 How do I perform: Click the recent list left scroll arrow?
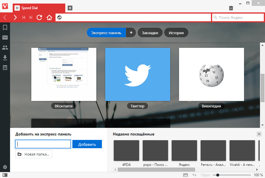pos(115,169)
